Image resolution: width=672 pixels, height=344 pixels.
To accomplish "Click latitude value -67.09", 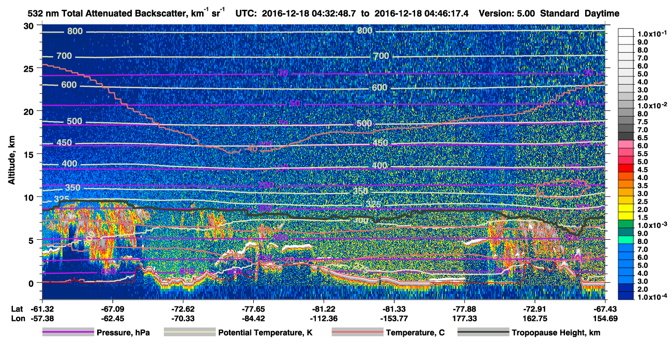I will 112,309.
